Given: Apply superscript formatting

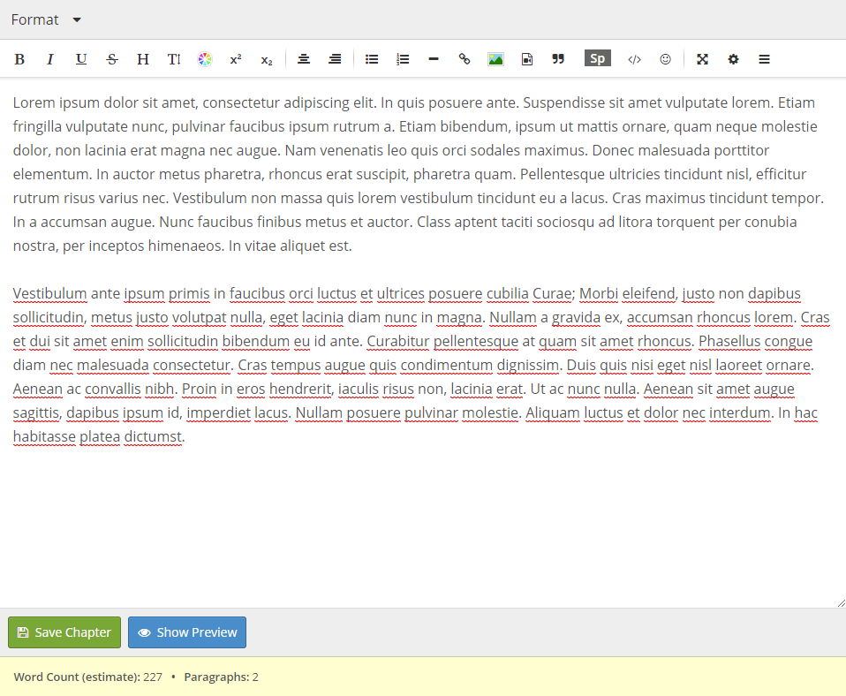Looking at the screenshot, I should tap(235, 58).
